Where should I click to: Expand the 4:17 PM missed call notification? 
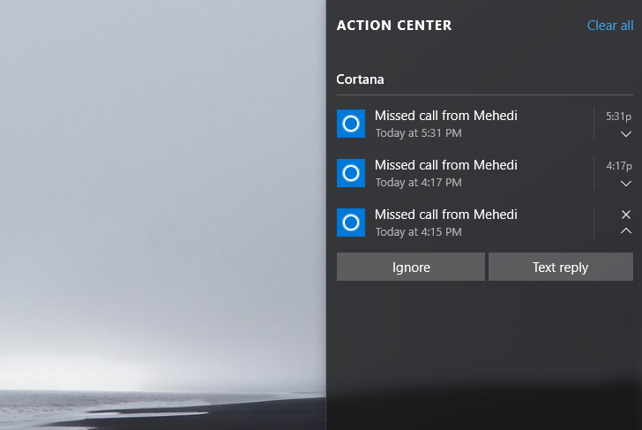point(625,184)
